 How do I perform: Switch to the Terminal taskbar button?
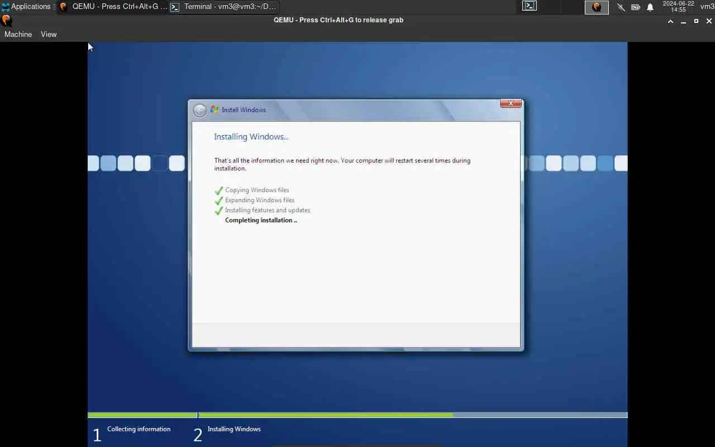(223, 7)
